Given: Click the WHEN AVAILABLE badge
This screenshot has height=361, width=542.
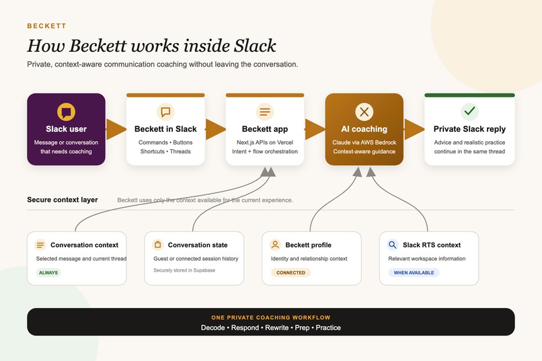Looking at the screenshot, I should pyautogui.click(x=414, y=272).
